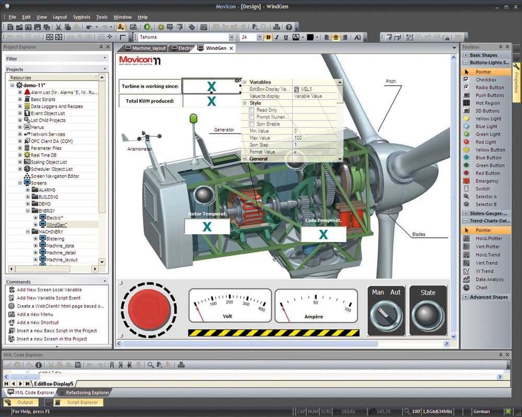The height and width of the screenshot is (417, 522).
Task: Open the Layout menu
Action: click(x=60, y=17)
